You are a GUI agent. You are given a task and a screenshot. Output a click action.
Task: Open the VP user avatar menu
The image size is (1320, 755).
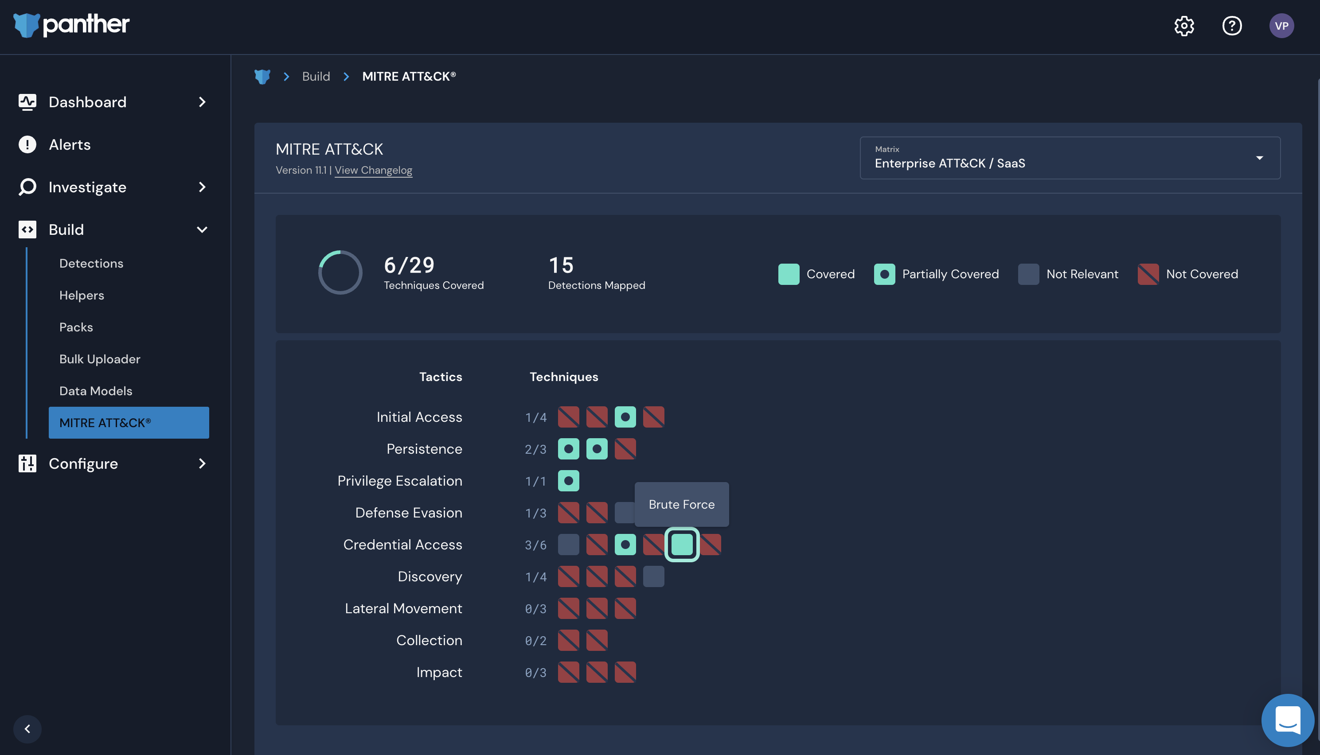point(1281,26)
